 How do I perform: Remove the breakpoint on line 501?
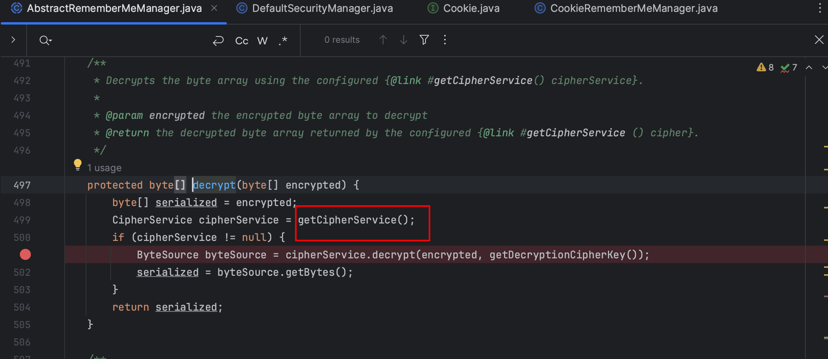25,254
